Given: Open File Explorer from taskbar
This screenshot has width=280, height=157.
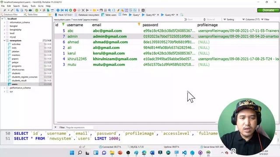Looking at the screenshot, I should click(112, 153).
